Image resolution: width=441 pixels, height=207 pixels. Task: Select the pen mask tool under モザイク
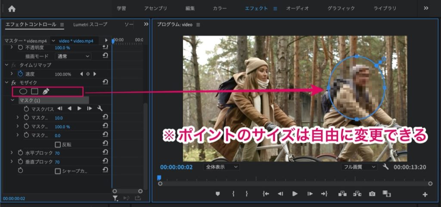(x=46, y=91)
